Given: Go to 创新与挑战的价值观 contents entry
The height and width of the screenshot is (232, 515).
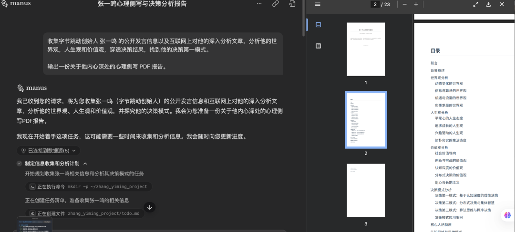Looking at the screenshot, I should (451, 161).
